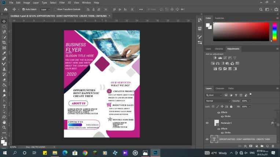The image size is (280, 157).
Task: Add a Color Balance adjustment
Action: coord(218,63)
